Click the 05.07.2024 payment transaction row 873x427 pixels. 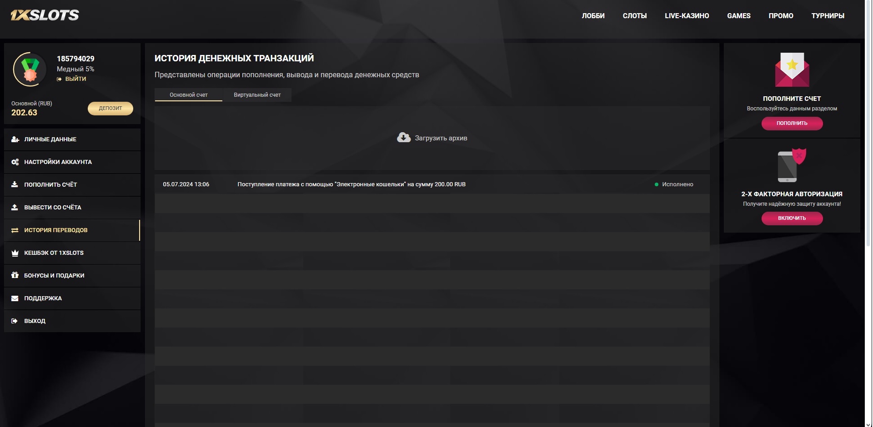(x=351, y=184)
